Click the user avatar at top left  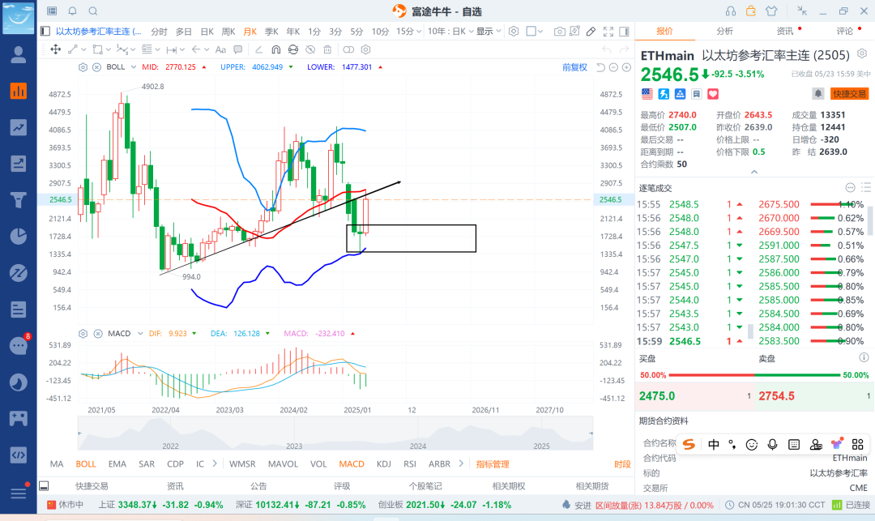pos(19,17)
